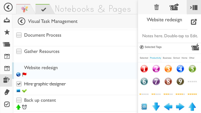Apply the red number 1 tag

pos(144,69)
